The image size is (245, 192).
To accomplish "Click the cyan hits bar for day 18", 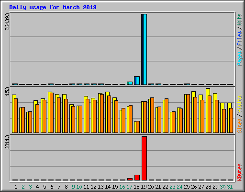I will [138, 81].
